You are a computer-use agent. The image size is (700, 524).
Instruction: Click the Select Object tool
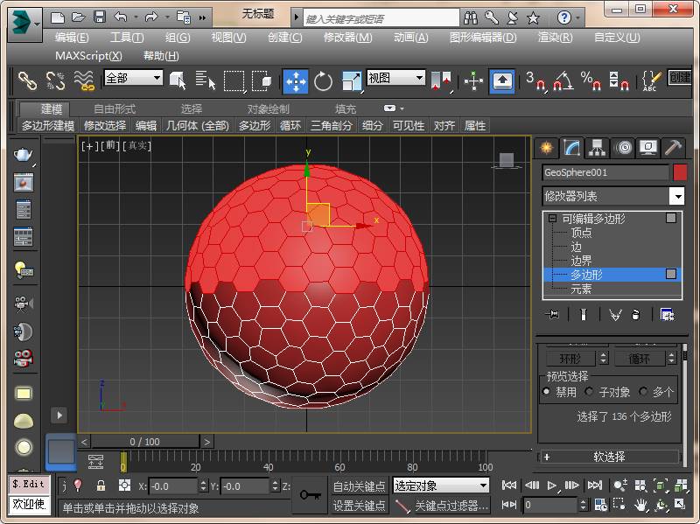[178, 81]
